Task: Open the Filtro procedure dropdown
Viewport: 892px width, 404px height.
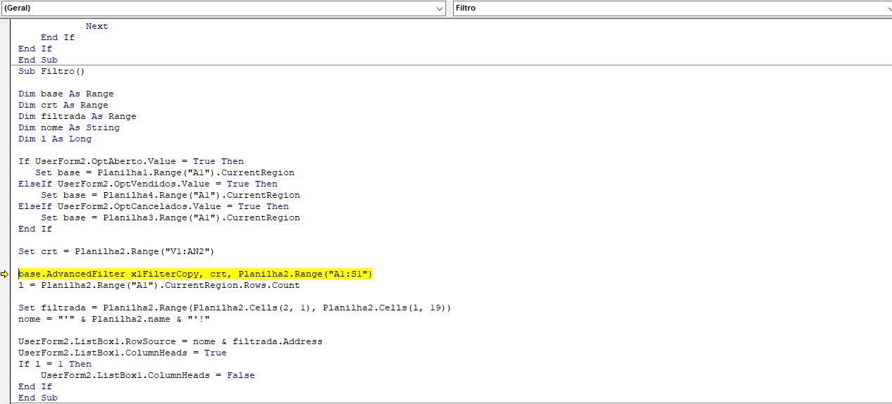Action: pyautogui.click(x=672, y=8)
